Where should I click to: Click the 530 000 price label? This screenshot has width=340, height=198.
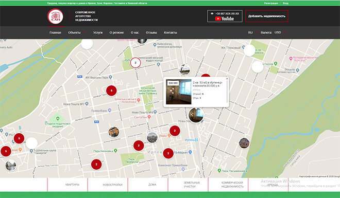tap(173, 83)
